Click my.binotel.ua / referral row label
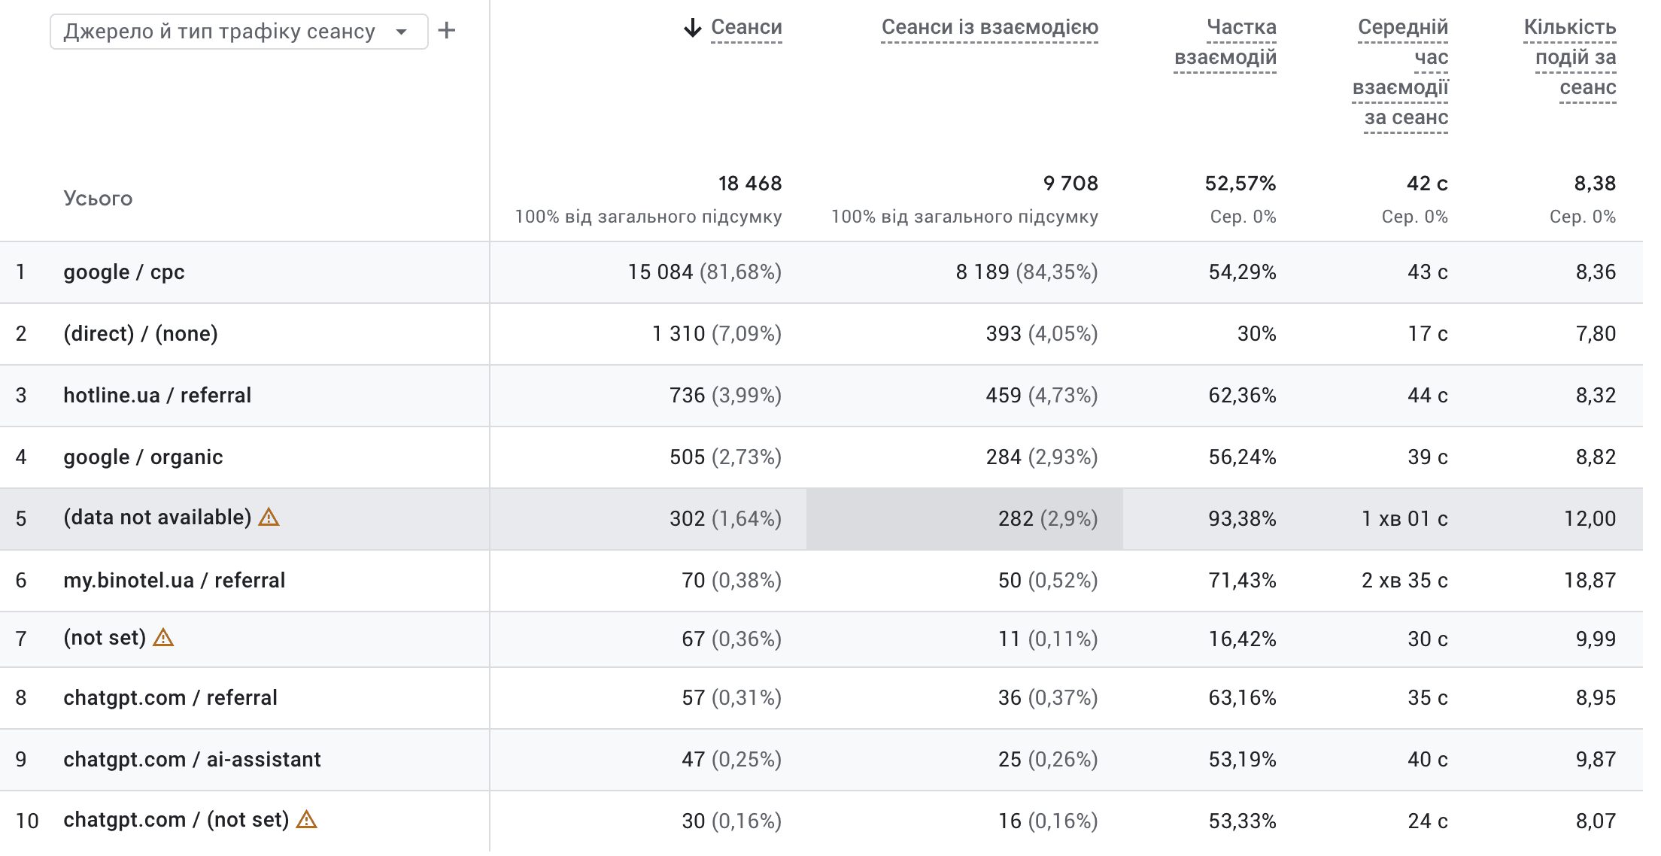The height and width of the screenshot is (856, 1661). point(175,581)
